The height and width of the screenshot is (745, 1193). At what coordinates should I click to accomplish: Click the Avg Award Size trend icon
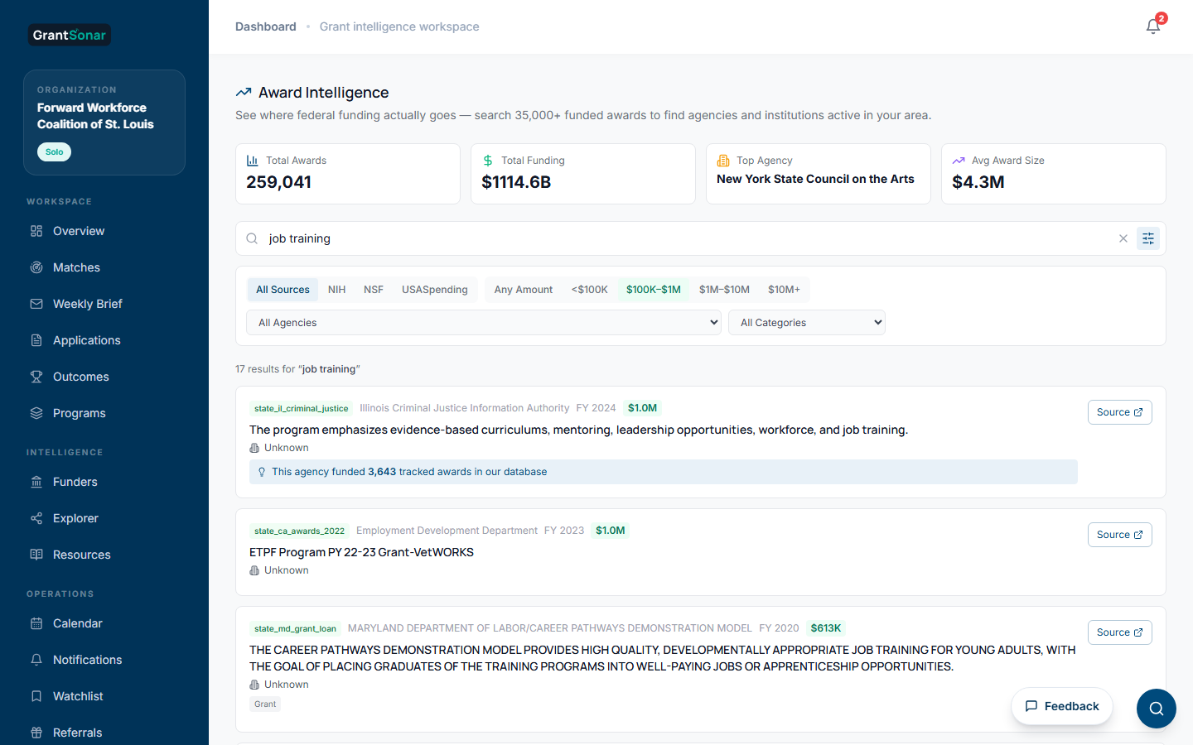[x=959, y=161]
